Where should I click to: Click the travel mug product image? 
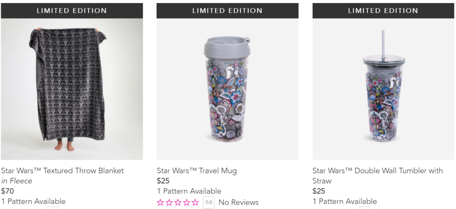228,89
